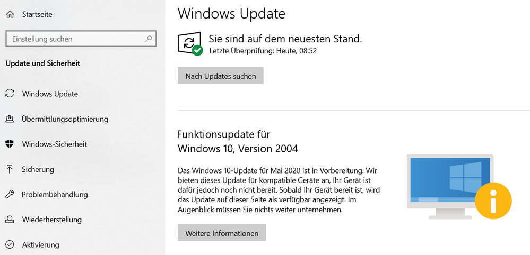Image resolution: width=530 pixels, height=255 pixels.
Task: Click the Problembehandlung wrench icon
Action: click(x=10, y=194)
